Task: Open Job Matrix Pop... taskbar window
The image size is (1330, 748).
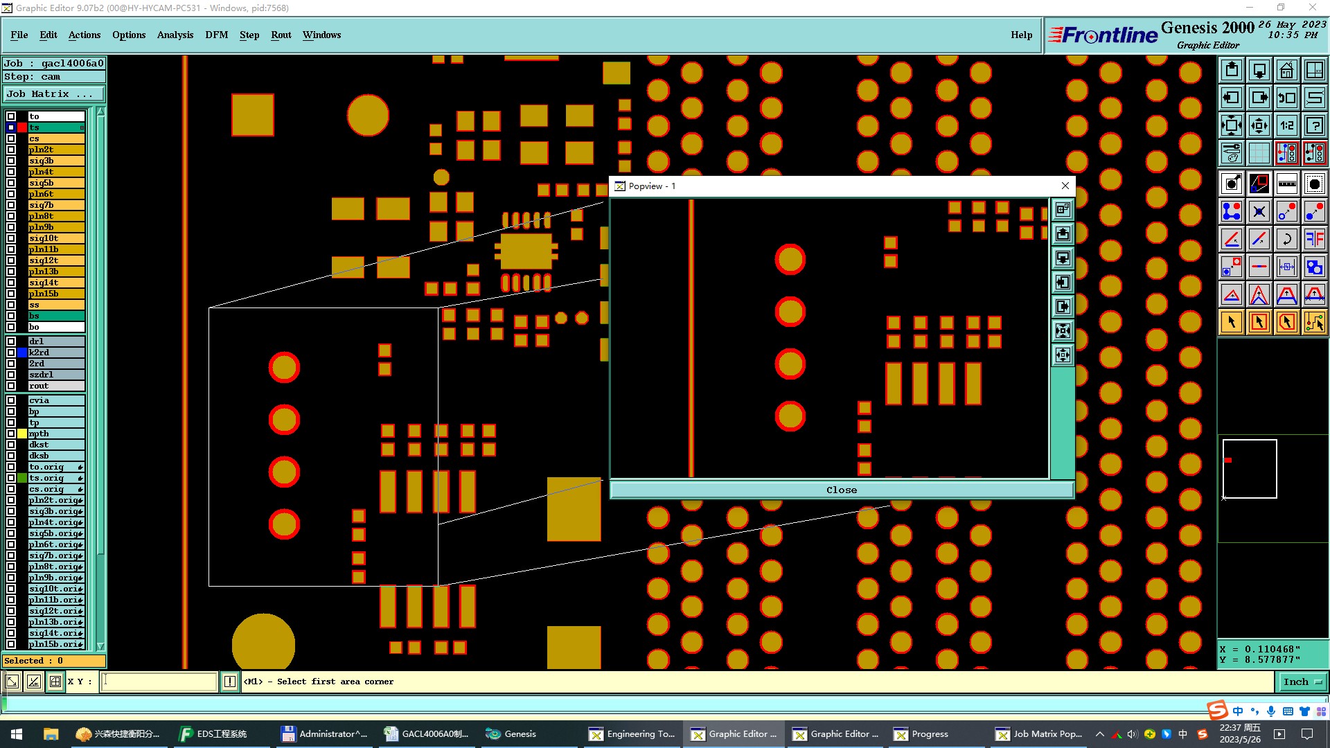Action: (1039, 734)
